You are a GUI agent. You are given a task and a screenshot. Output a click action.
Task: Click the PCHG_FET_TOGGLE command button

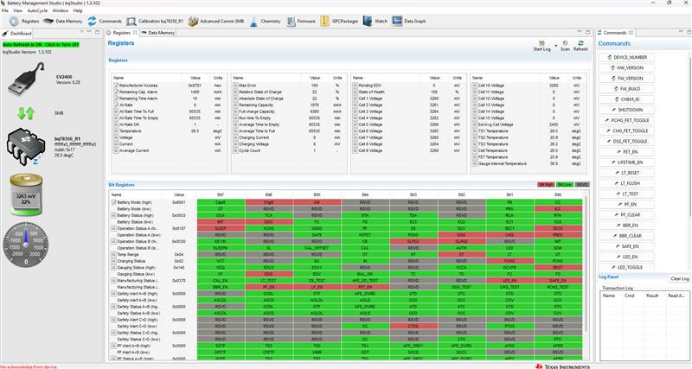pos(626,120)
